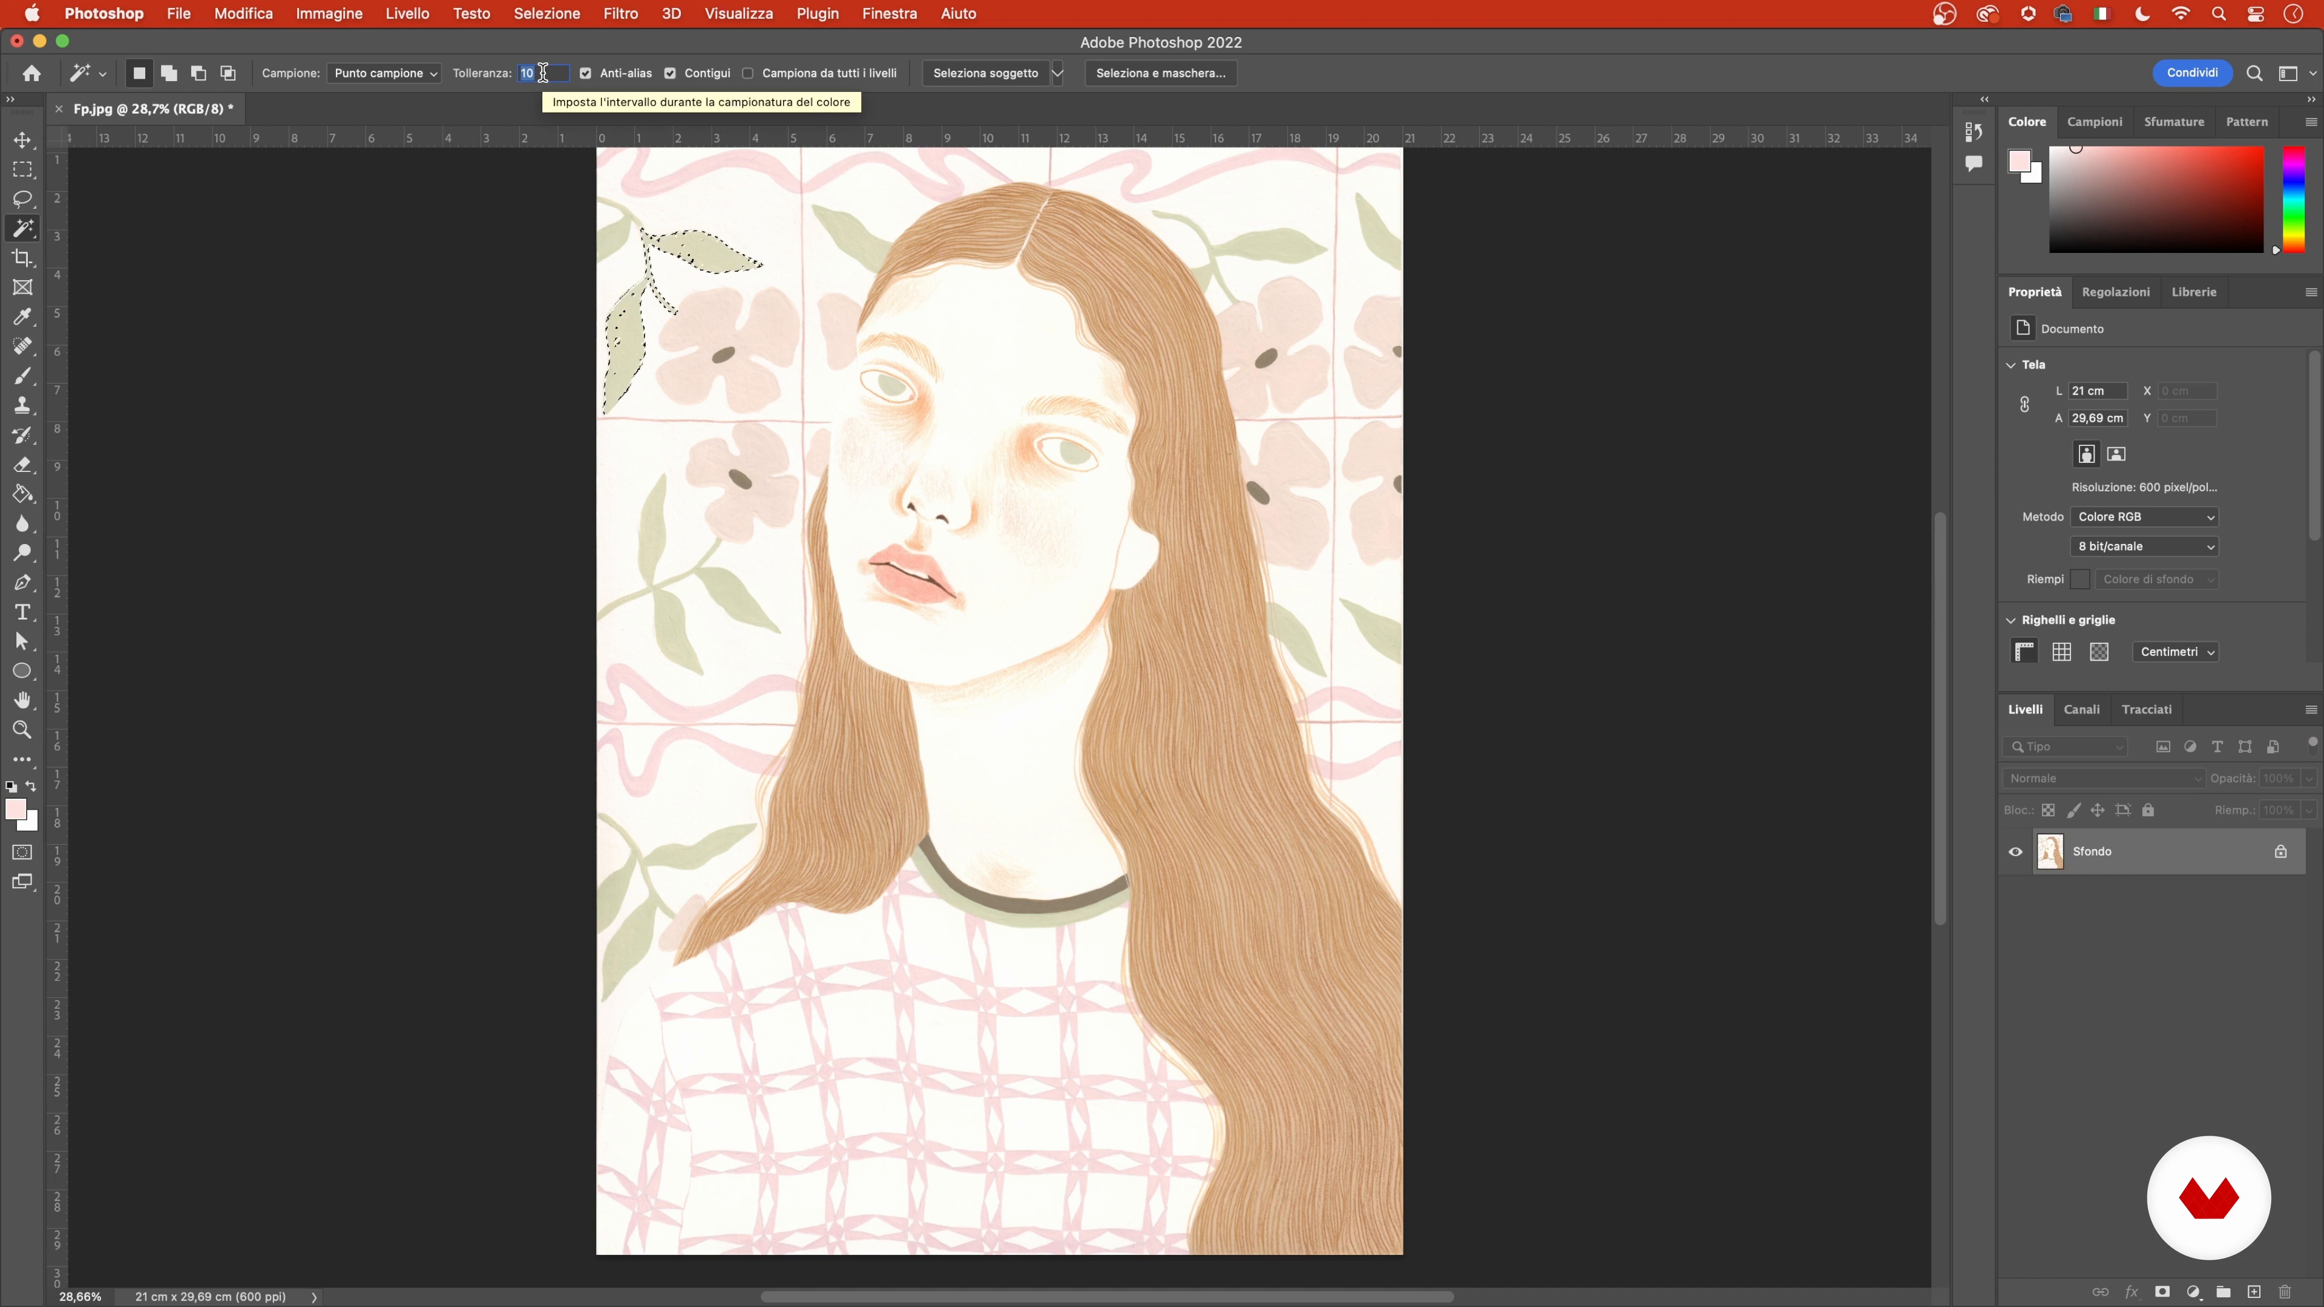Viewport: 2324px width, 1307px height.
Task: Select the Zoom tool
Action: tap(22, 730)
